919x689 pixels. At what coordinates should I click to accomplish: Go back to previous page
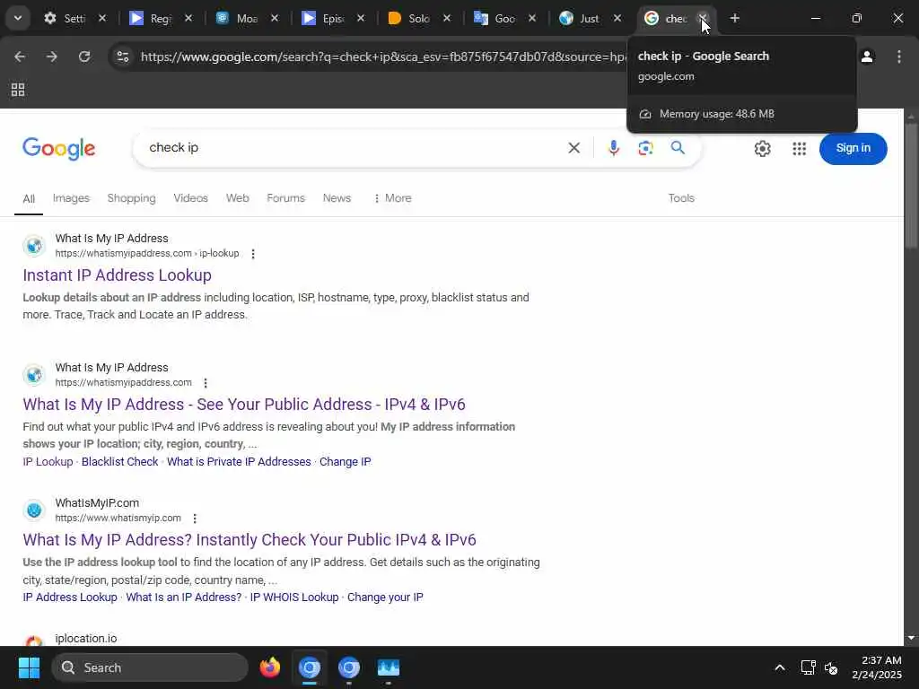click(20, 57)
